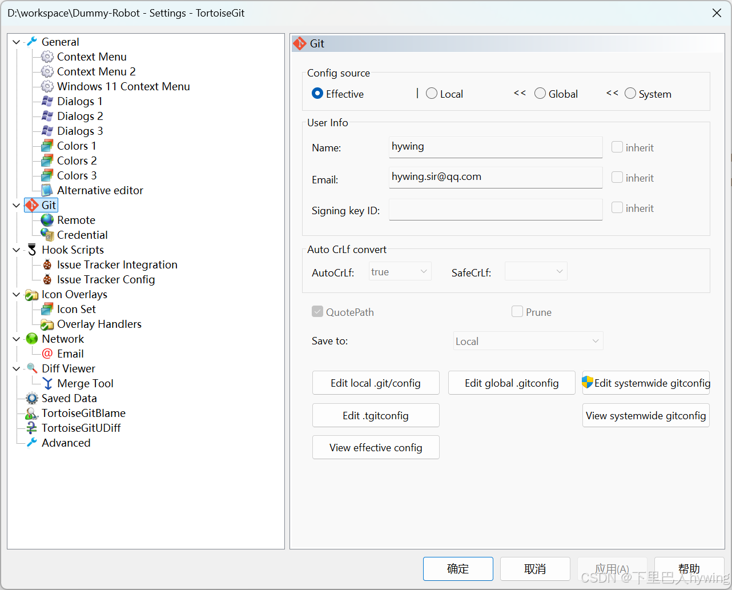Select the Local config source radio

click(432, 93)
